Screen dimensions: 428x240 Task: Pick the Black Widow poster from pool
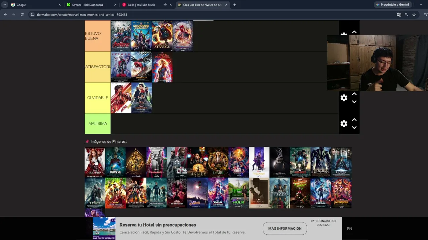pyautogui.click(x=95, y=162)
